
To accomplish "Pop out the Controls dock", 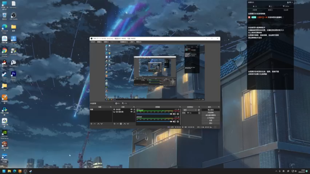I will pos(219,107).
